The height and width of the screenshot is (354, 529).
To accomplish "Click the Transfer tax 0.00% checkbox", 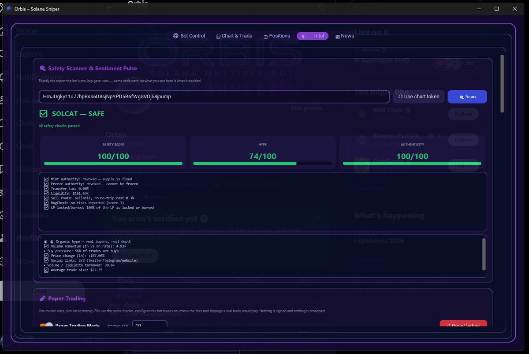I will 46,189.
